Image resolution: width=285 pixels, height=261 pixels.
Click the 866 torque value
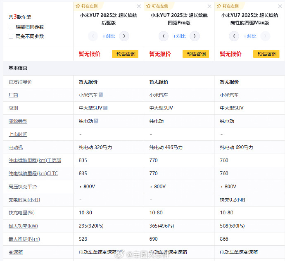click(224, 239)
